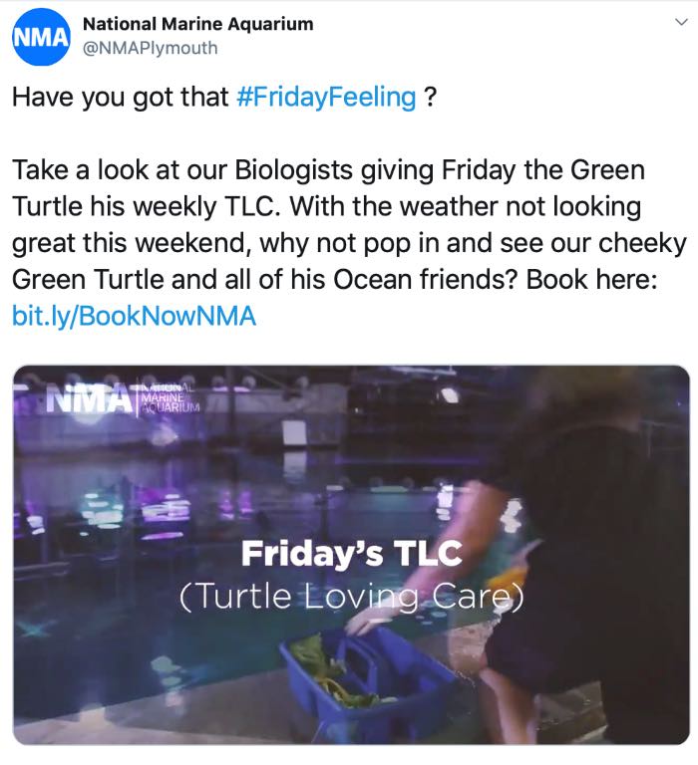698x765 pixels.
Task: Play the Friday's TLC video
Action: point(349,554)
